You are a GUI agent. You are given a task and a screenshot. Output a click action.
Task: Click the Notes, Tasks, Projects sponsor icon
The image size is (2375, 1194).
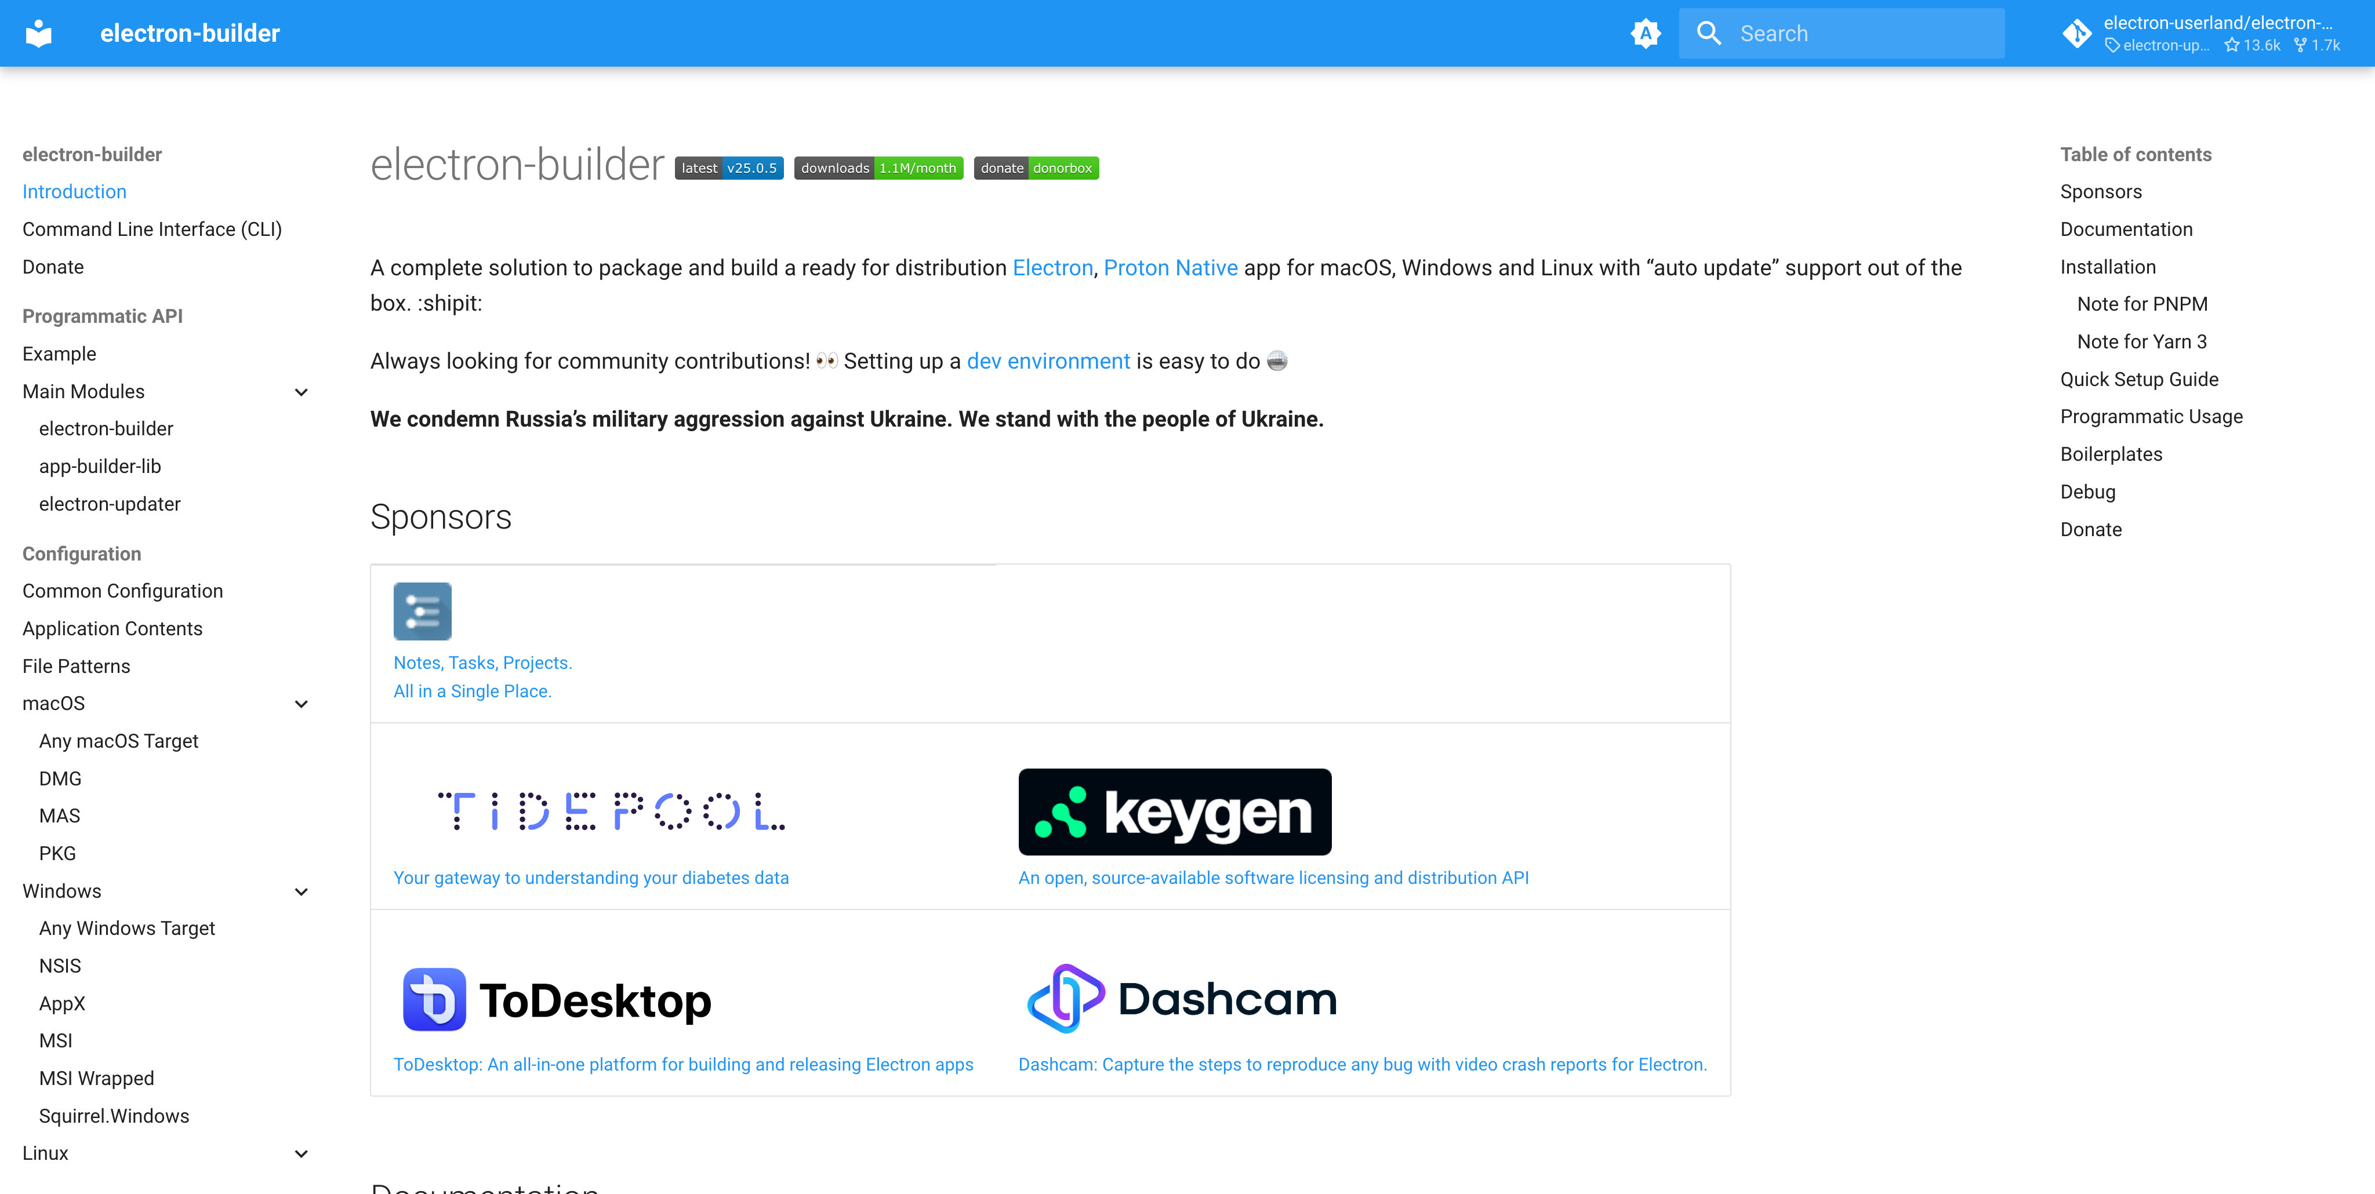pos(422,611)
